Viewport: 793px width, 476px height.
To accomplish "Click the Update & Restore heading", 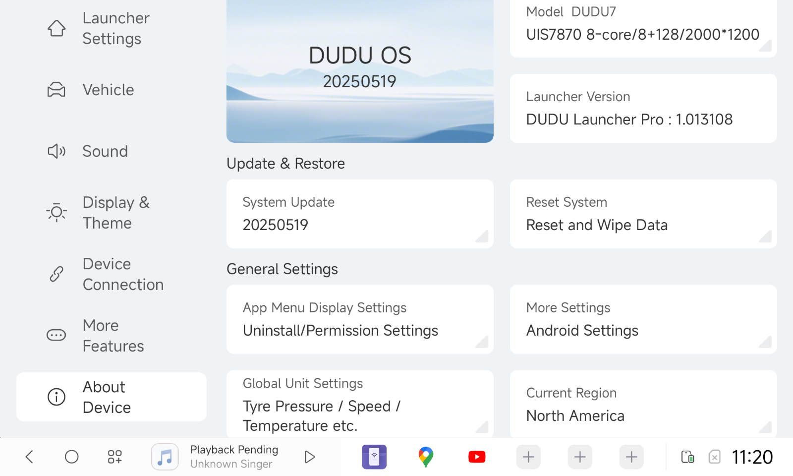I will 285,164.
